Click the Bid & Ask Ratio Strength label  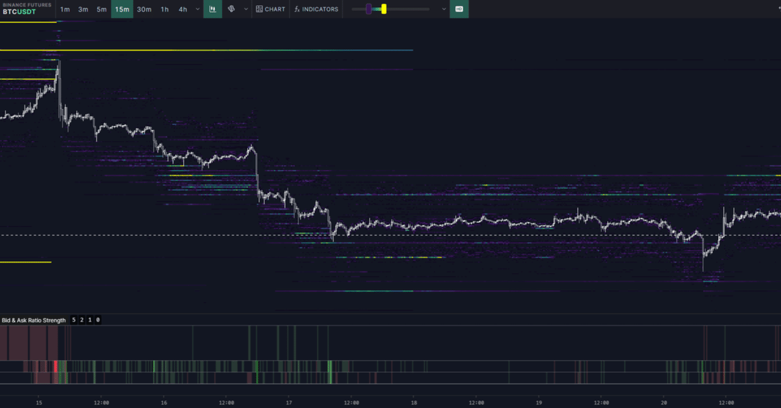click(34, 320)
